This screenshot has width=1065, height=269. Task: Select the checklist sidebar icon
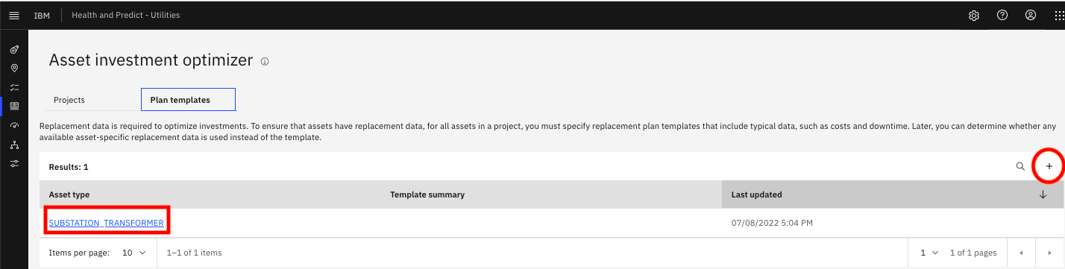click(14, 87)
